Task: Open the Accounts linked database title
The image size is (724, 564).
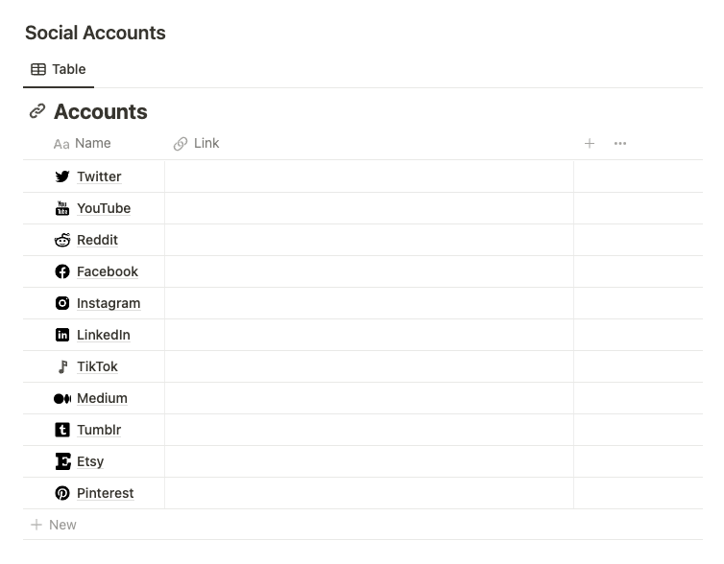Action: pyautogui.click(x=100, y=111)
